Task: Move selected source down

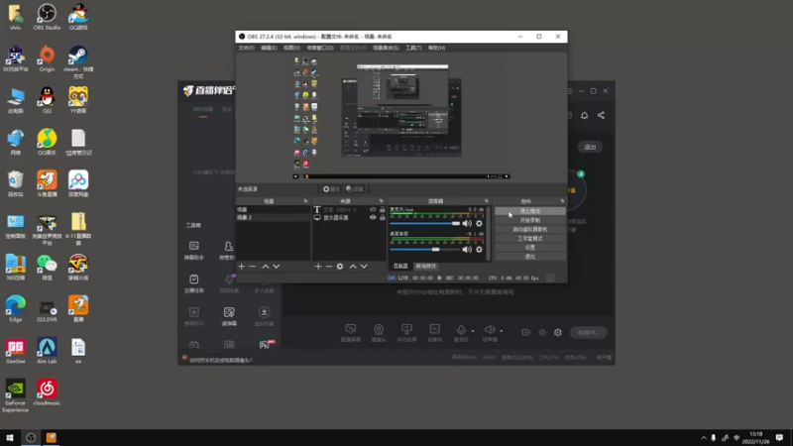Action: click(364, 266)
